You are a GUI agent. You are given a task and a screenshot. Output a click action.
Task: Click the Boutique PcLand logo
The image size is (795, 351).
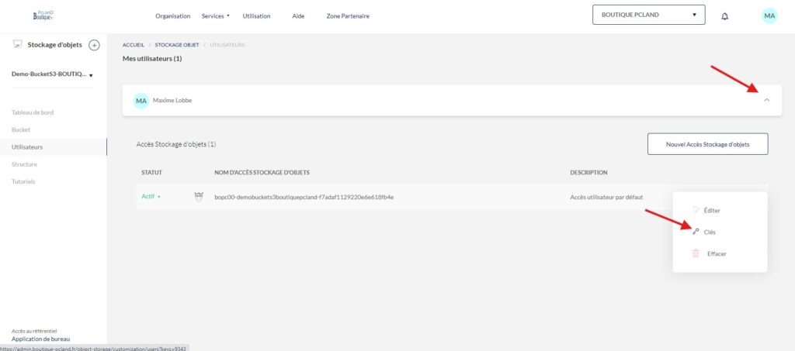click(x=43, y=15)
